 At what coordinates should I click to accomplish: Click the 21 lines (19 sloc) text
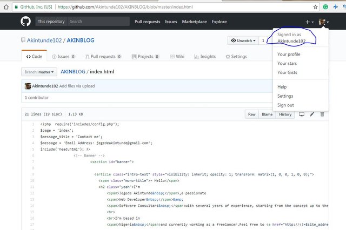tap(43, 114)
